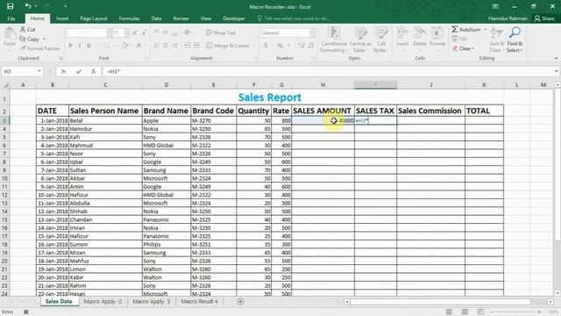Switch to the Page Layout tab
The image size is (561, 316).
click(94, 18)
